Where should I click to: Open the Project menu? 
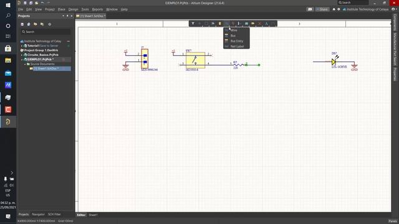[x=50, y=9]
